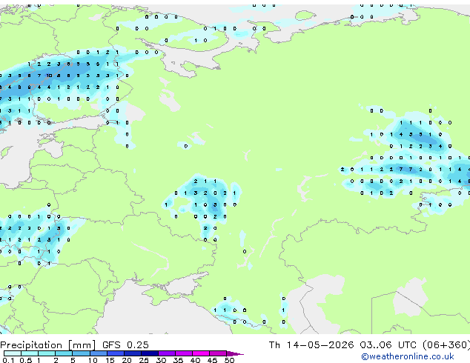Pick the 10–15 mm blue legend swatch
The height and width of the screenshot is (363, 470).
pos(98,353)
